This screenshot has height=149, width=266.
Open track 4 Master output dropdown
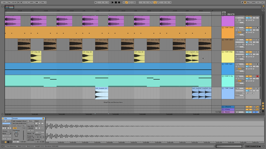(x=240, y=59)
